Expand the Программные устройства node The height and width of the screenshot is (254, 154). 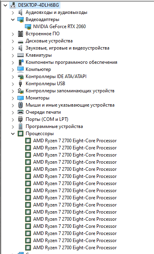pyautogui.click(x=13, y=127)
